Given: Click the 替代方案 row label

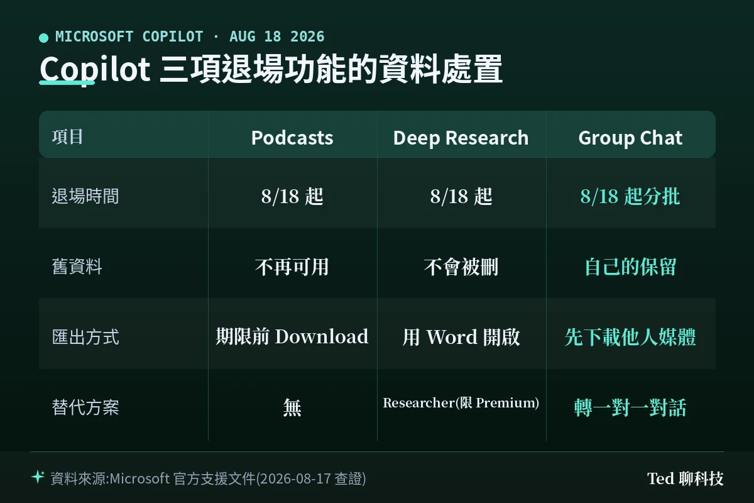Looking at the screenshot, I should pyautogui.click(x=85, y=407).
